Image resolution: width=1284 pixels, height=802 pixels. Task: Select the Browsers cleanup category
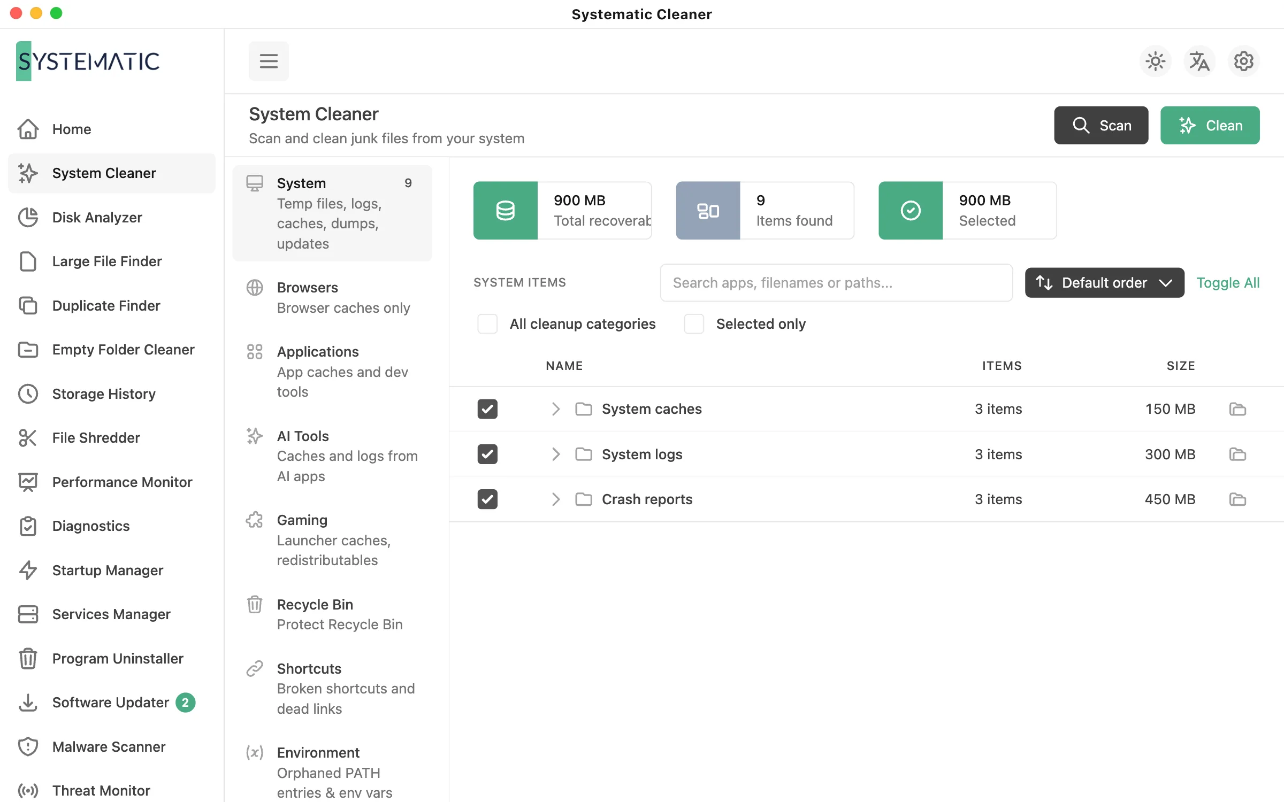(332, 298)
